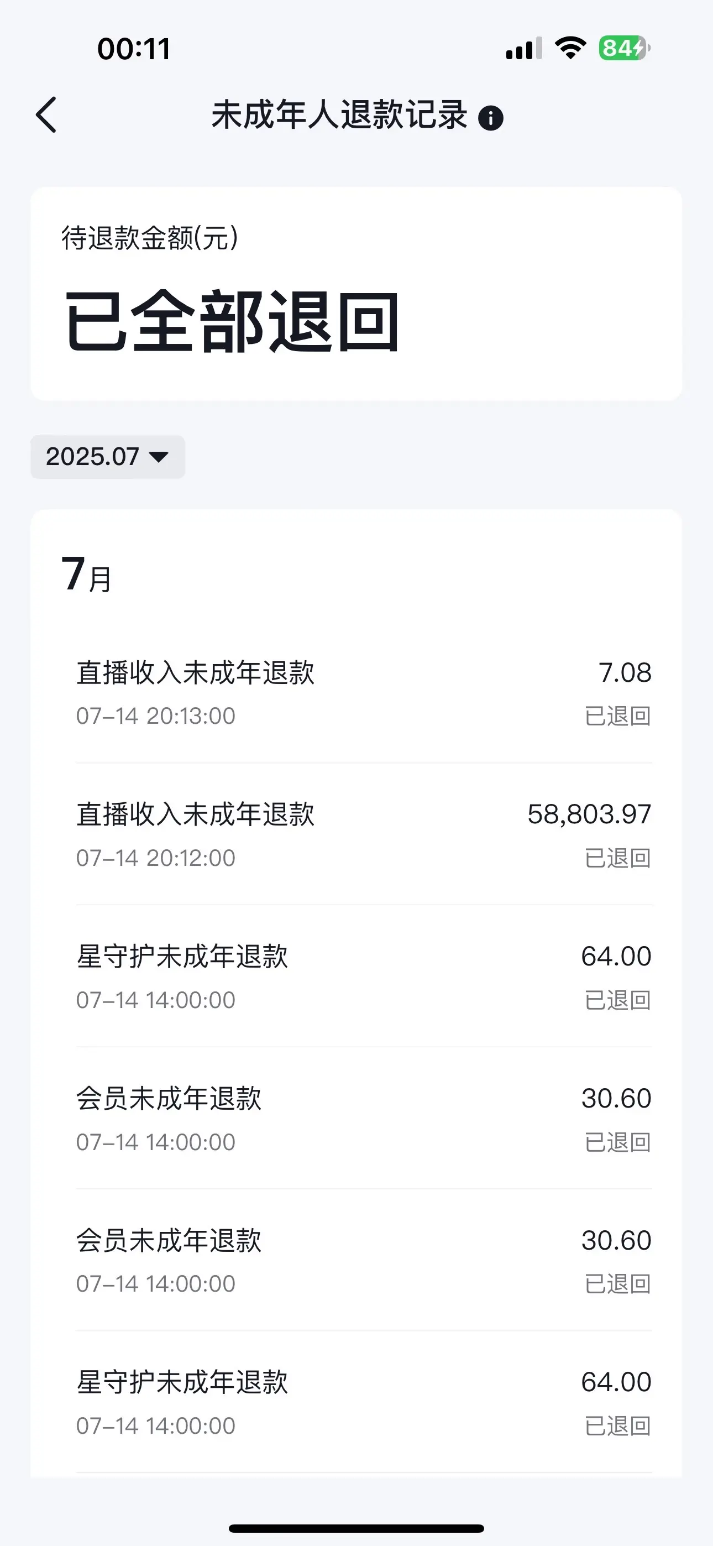Image resolution: width=713 pixels, height=1546 pixels.
Task: Open the 7.08 live income refund entry
Action: pyautogui.click(x=364, y=693)
